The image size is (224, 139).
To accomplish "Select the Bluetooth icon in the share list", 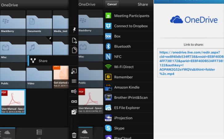I will (108, 46).
